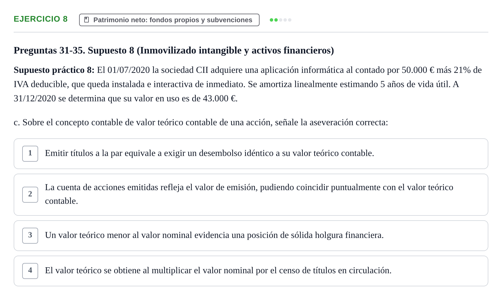This screenshot has height=300, width=502.
Task: Choose 'El valor teórico se obtiene al multiplicar' answer
Action: click(x=251, y=271)
